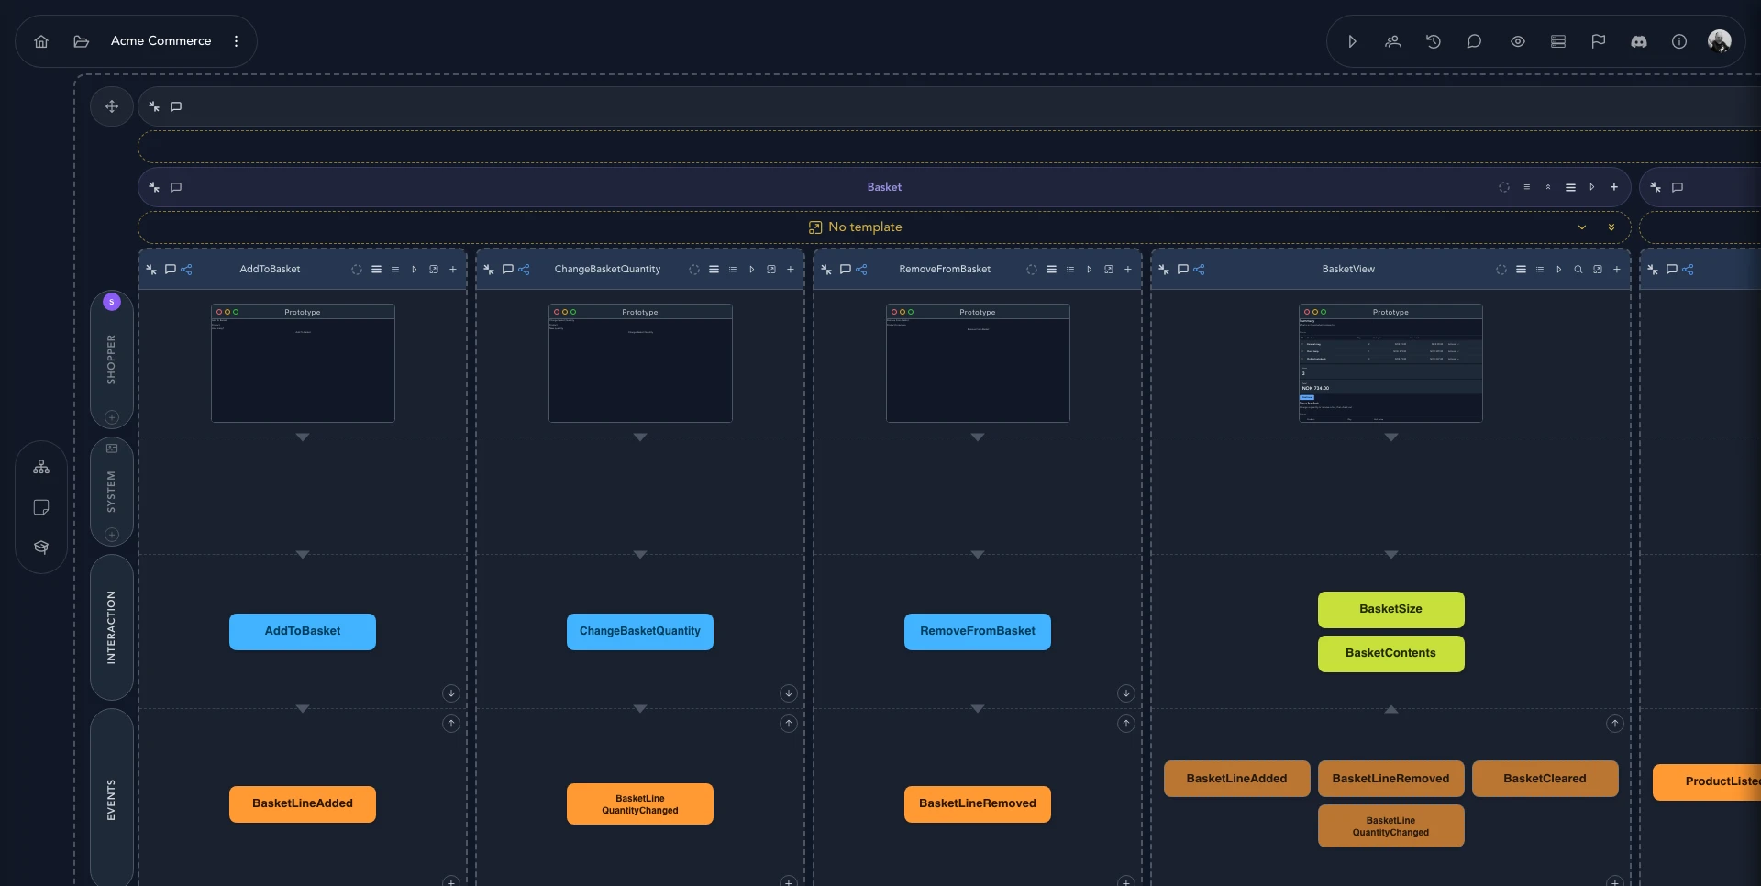Select the sticky note tool in left sidebar
The height and width of the screenshot is (886, 1761).
tap(41, 507)
